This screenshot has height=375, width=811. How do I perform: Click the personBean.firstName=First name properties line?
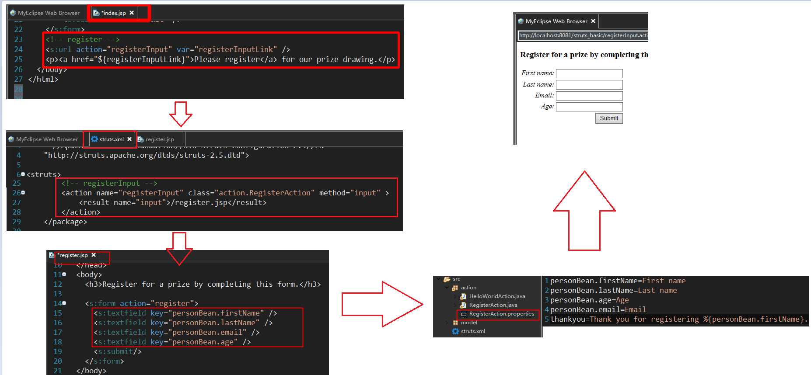click(x=618, y=281)
